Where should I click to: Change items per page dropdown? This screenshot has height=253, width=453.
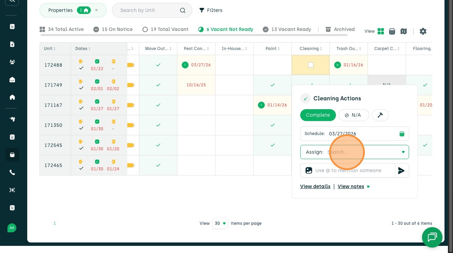point(220,223)
